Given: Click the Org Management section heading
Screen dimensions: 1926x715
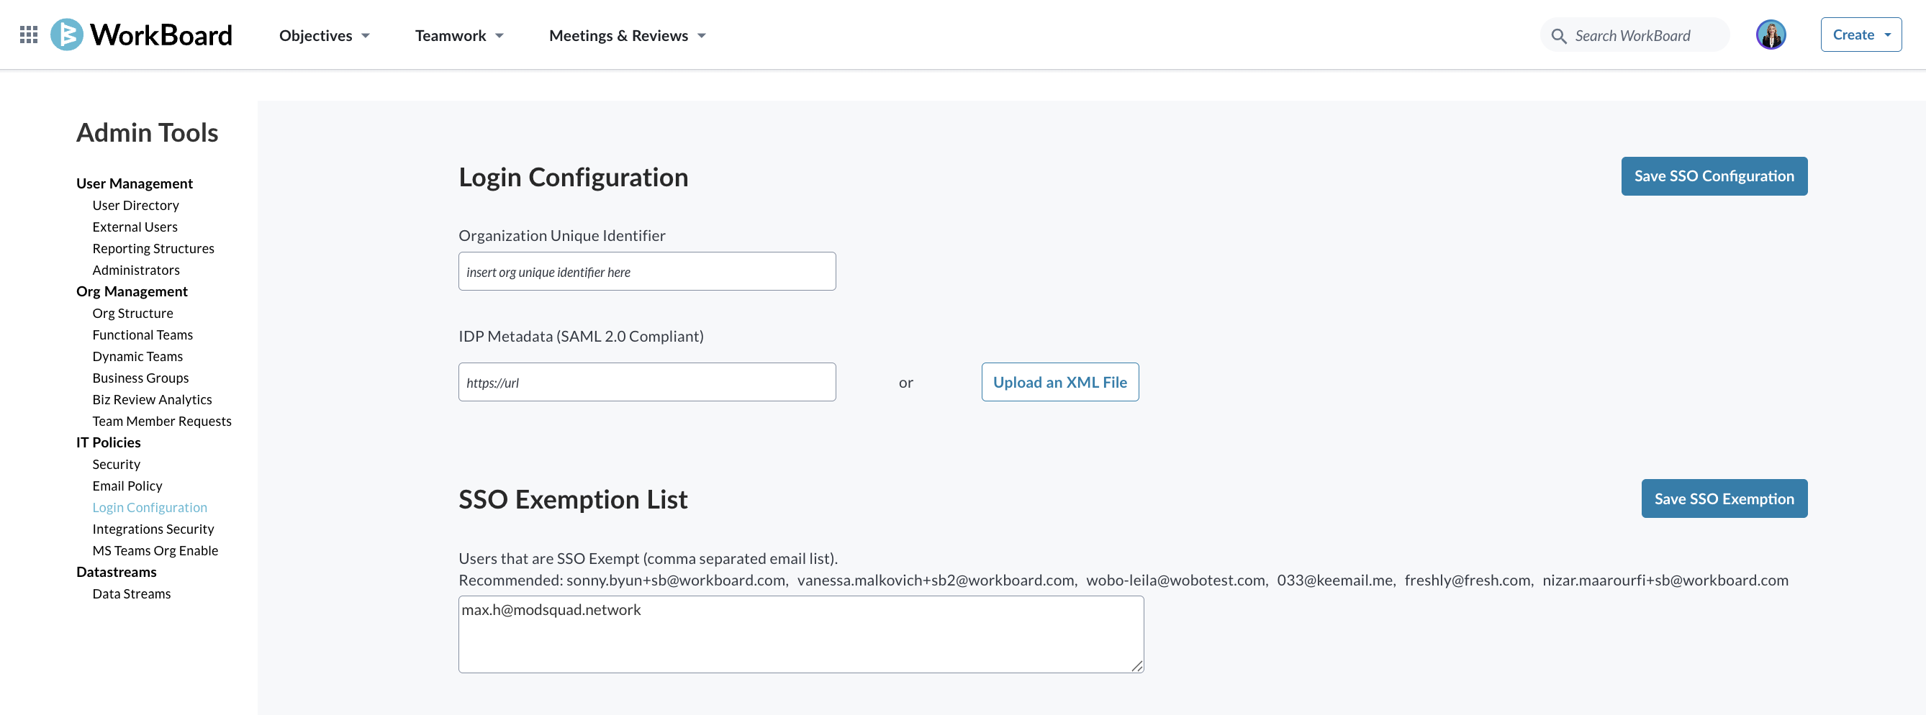Looking at the screenshot, I should tap(132, 291).
